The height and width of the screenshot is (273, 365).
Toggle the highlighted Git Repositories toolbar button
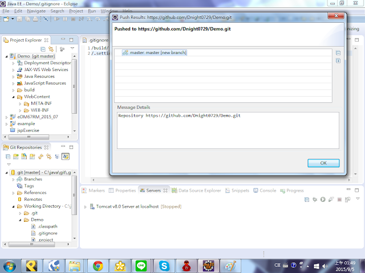(66, 156)
